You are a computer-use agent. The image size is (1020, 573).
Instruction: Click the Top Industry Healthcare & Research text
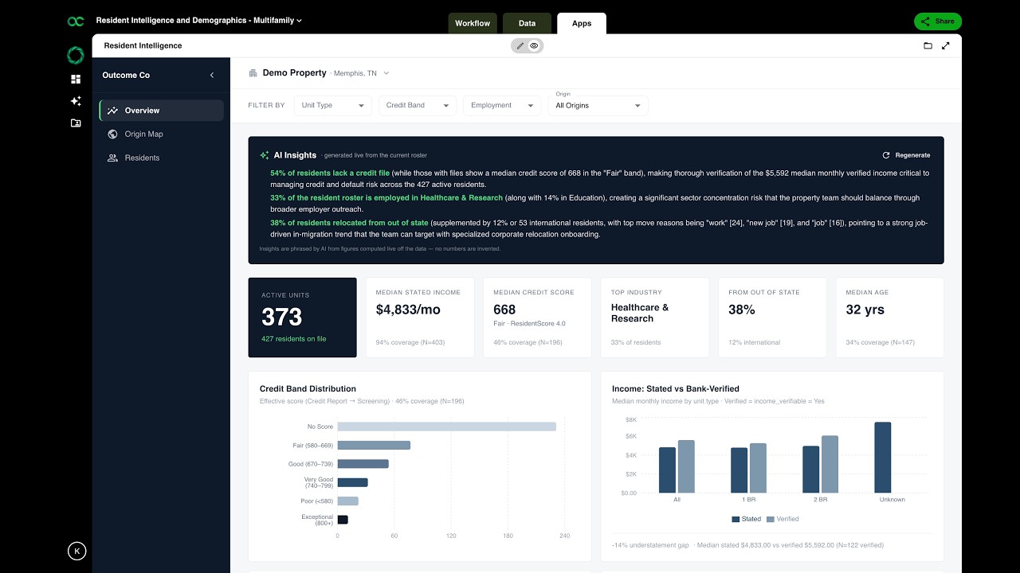tap(640, 313)
